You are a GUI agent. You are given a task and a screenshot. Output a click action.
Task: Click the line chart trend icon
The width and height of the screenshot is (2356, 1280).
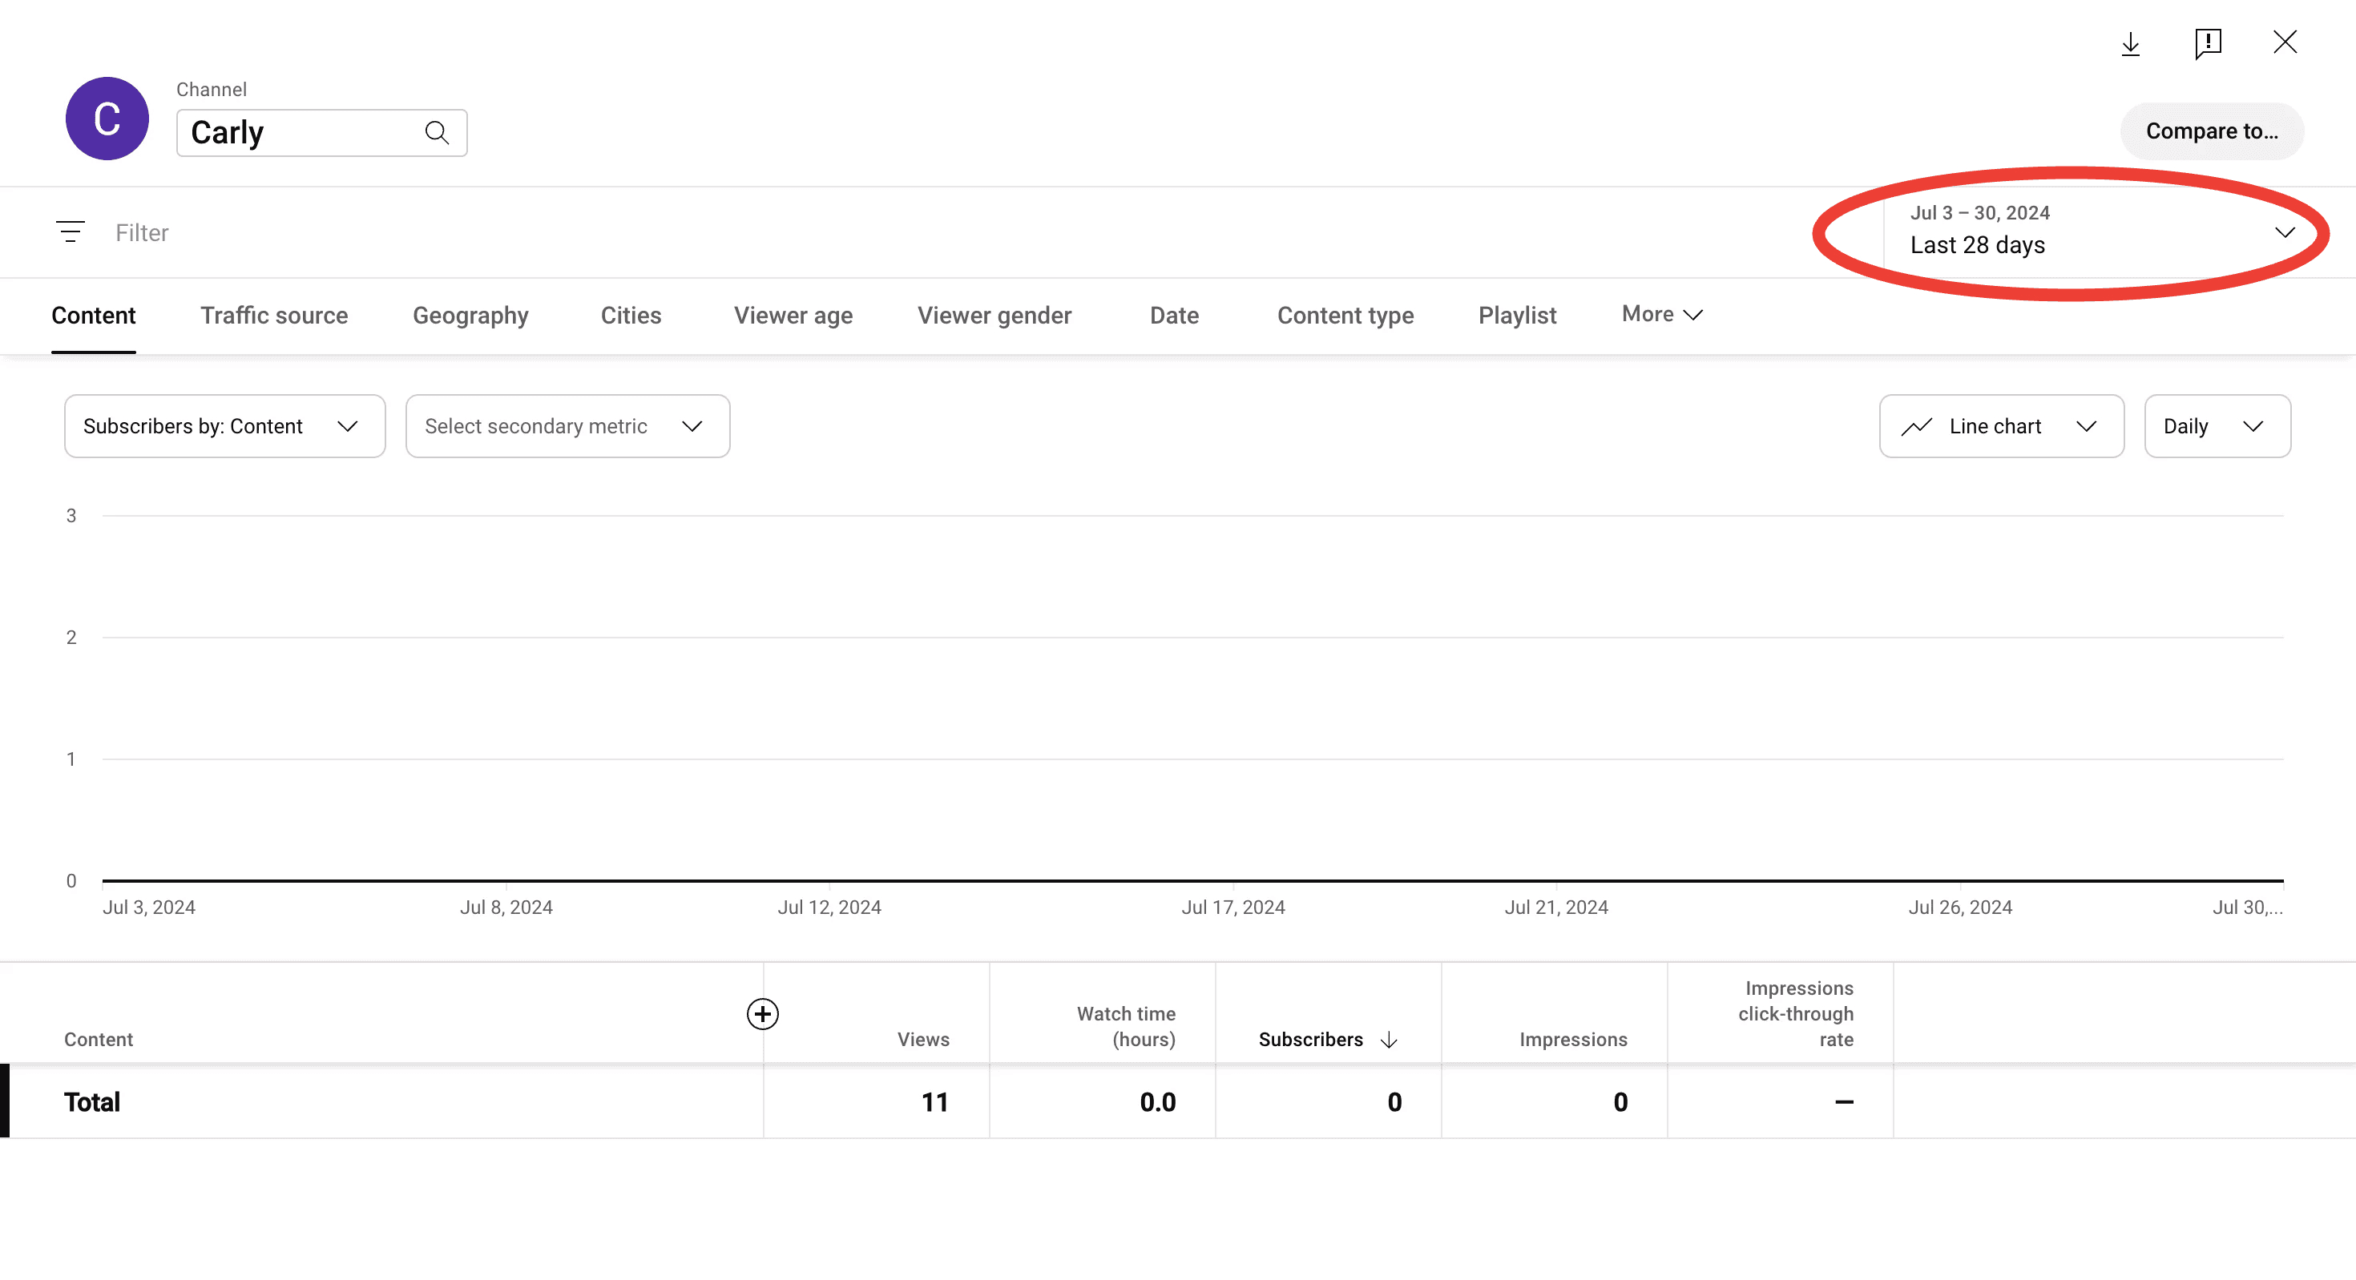pos(1916,426)
